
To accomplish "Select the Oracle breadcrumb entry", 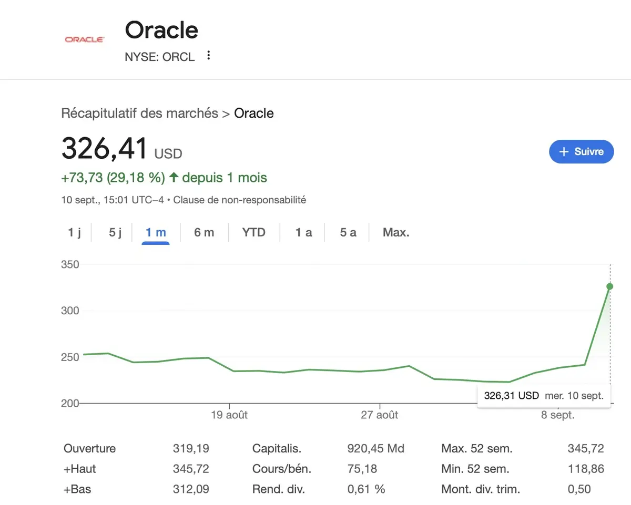I will [x=254, y=113].
